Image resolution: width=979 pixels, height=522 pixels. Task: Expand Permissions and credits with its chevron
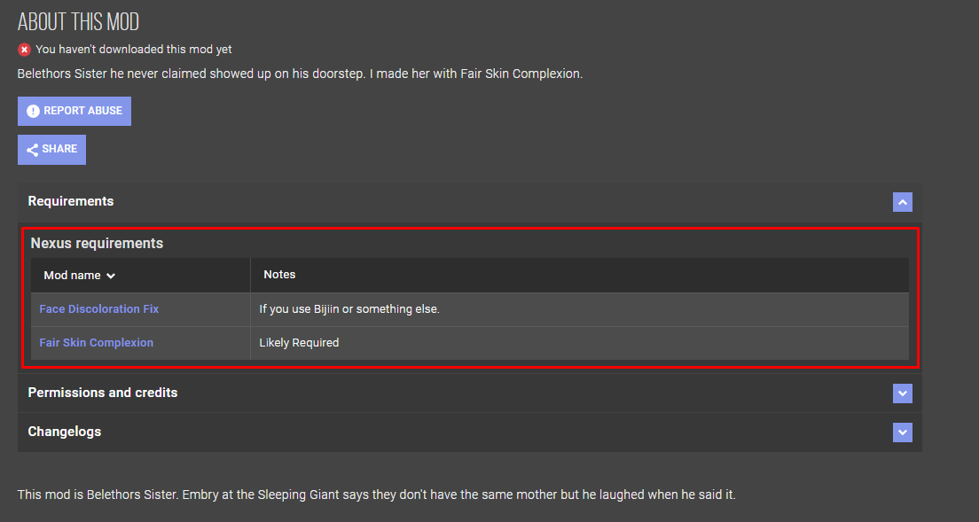tap(902, 393)
